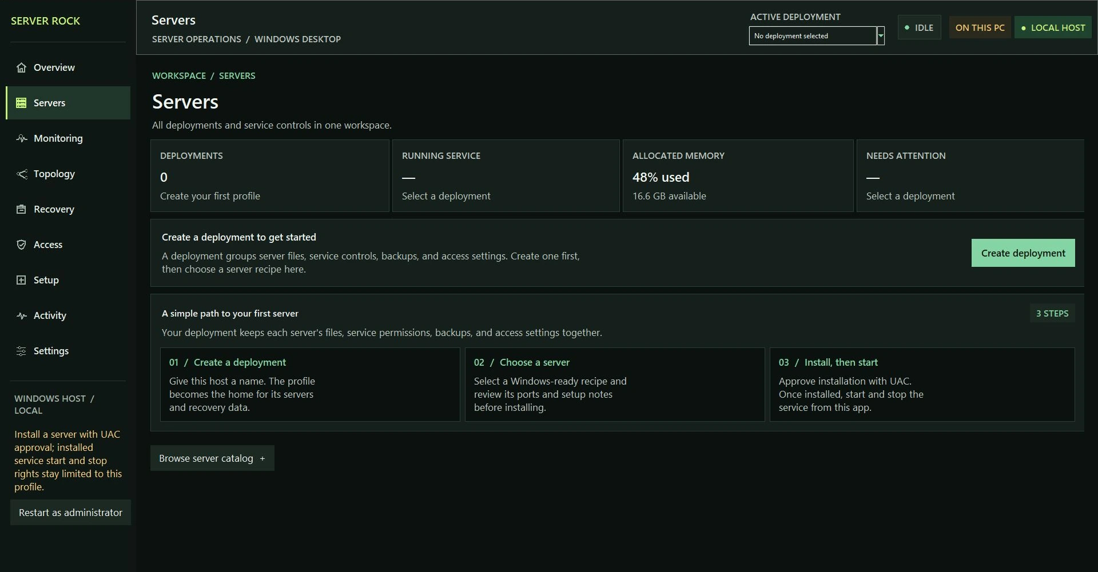This screenshot has height=572, width=1098.
Task: Open Topology view
Action: [x=68, y=174]
